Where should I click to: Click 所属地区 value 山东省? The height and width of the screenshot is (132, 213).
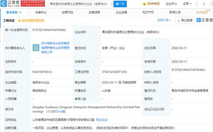coord(106,91)
